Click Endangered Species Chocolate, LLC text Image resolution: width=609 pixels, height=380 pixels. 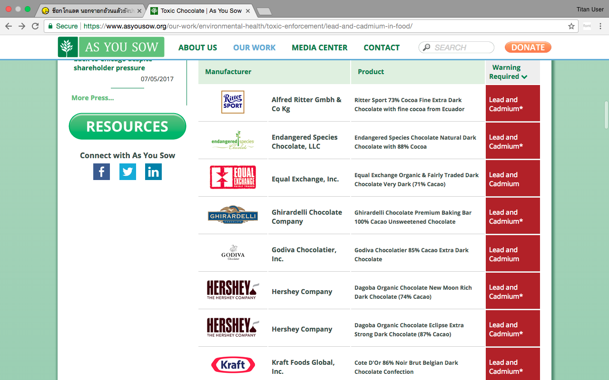click(x=304, y=142)
